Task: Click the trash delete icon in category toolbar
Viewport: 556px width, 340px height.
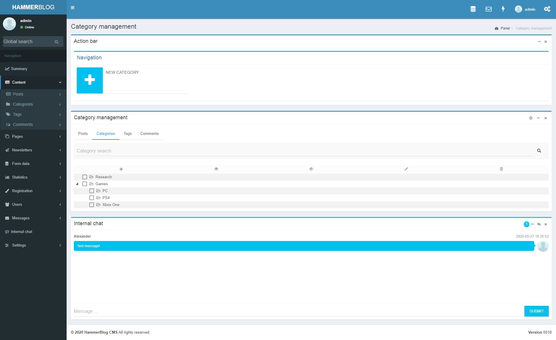Action: coord(501,169)
